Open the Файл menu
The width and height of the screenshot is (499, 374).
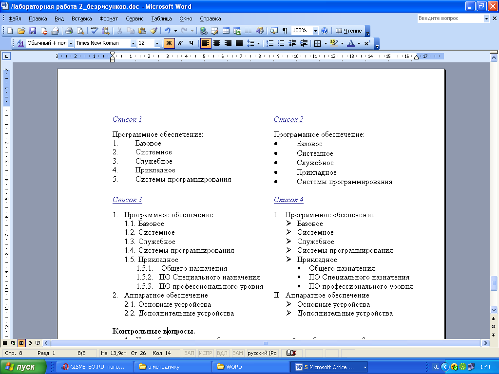tap(15, 19)
